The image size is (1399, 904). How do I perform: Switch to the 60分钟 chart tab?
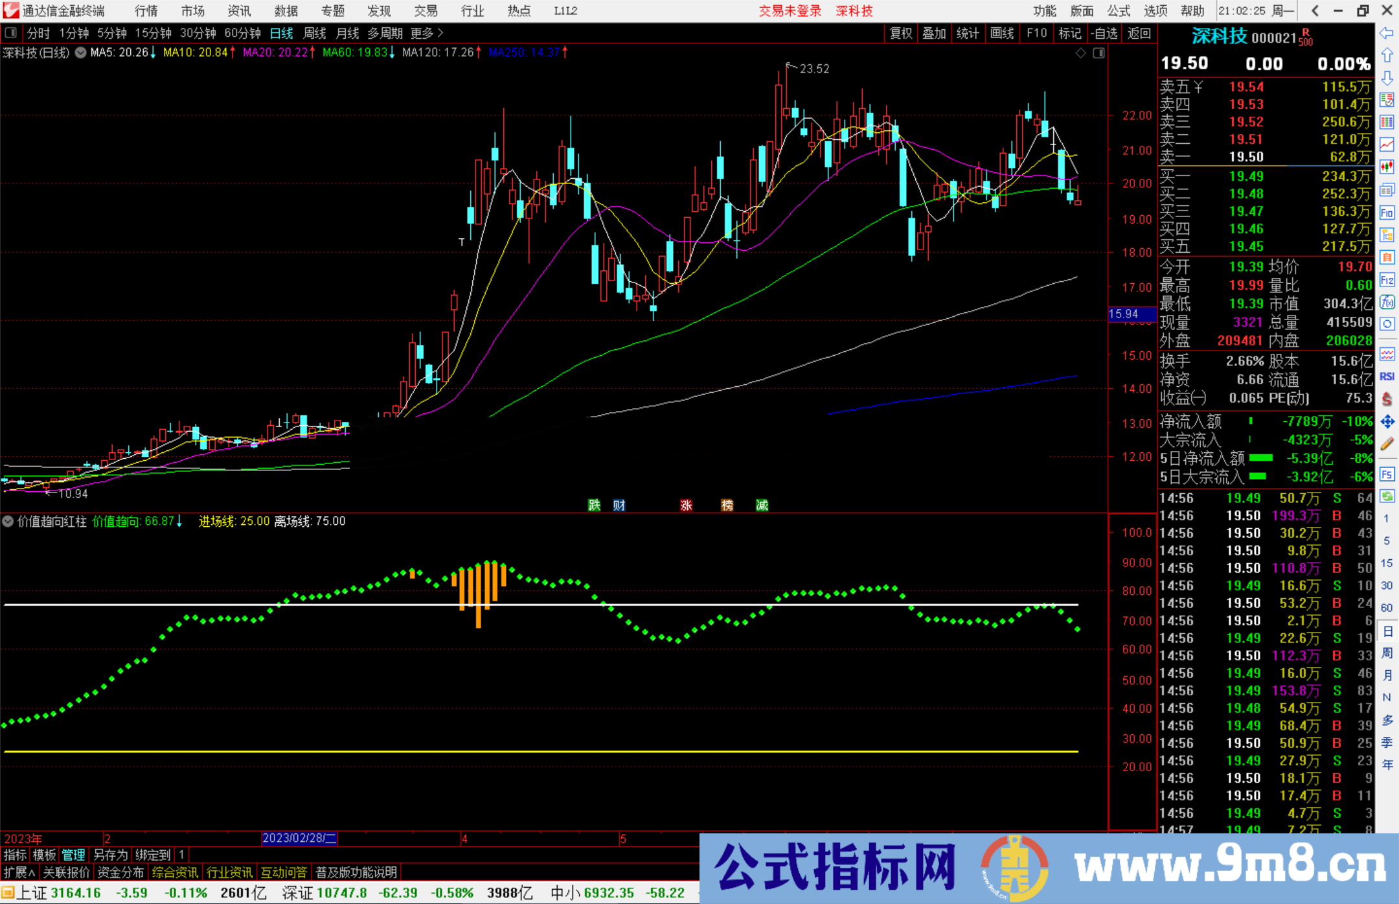click(242, 33)
